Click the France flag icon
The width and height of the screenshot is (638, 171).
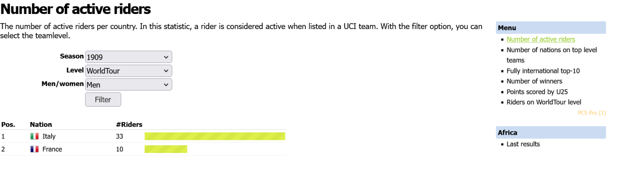pyautogui.click(x=35, y=149)
